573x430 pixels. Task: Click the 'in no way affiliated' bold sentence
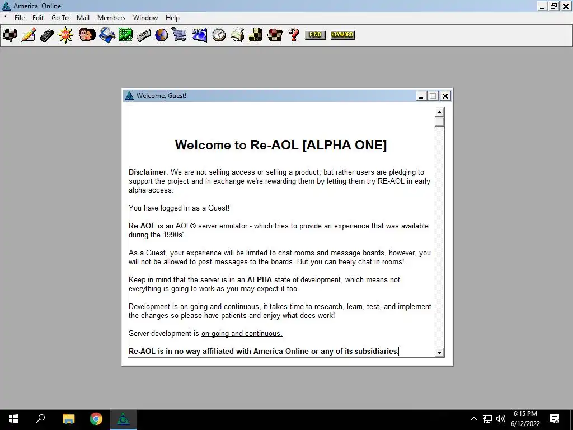click(264, 352)
